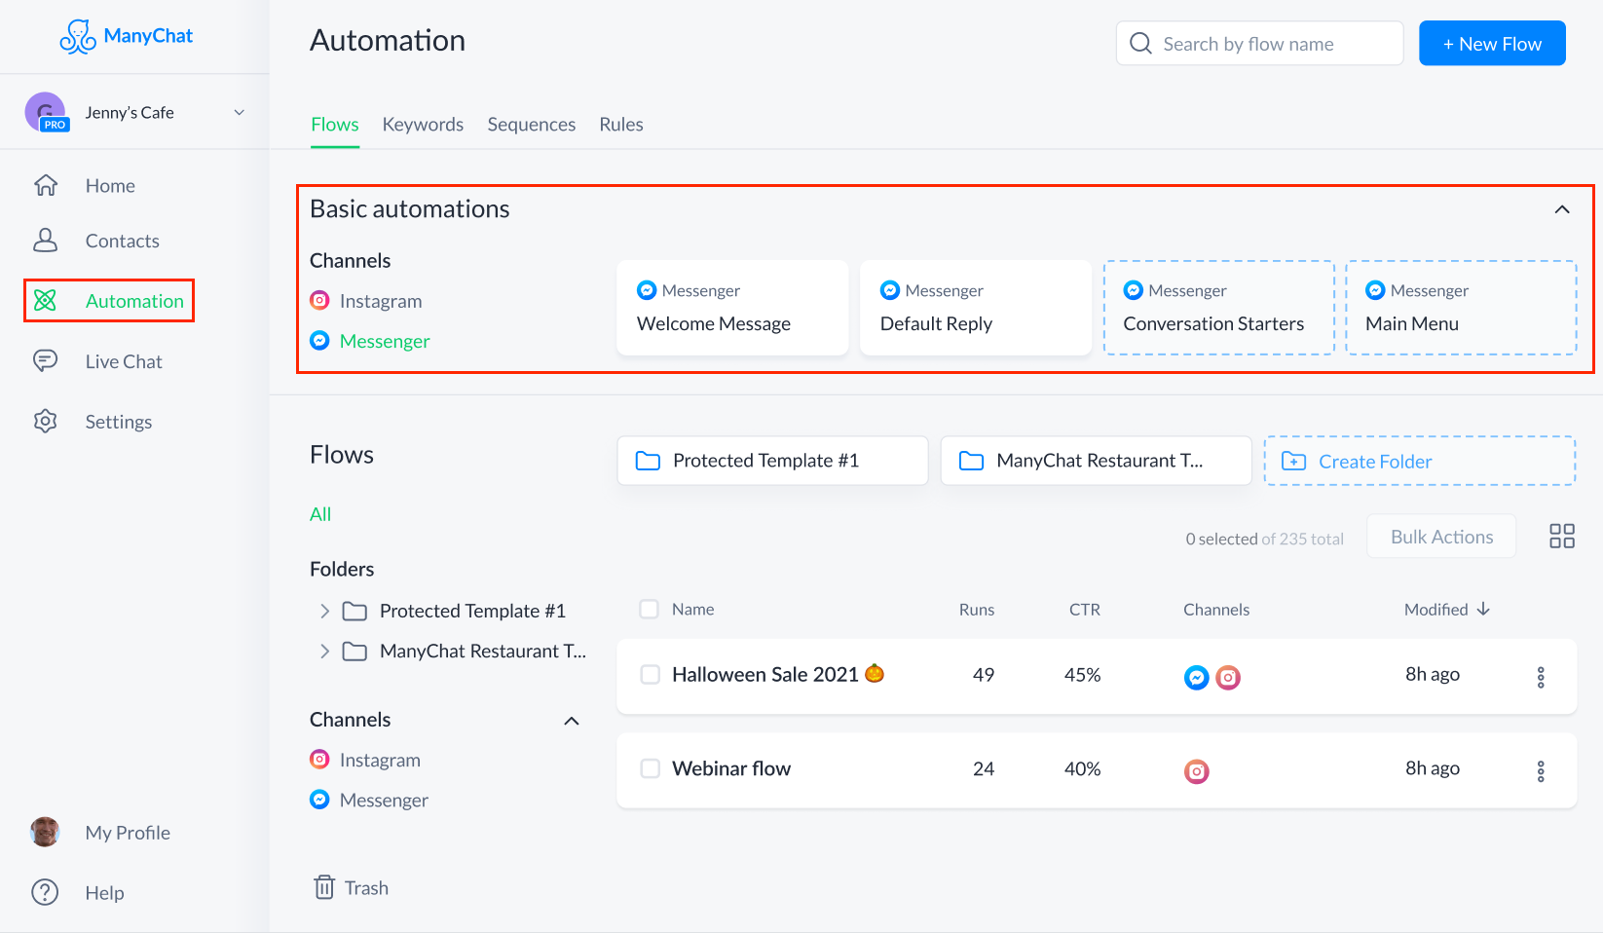Open Jenny's Cafe account avatar
1603x933 pixels.
46,112
